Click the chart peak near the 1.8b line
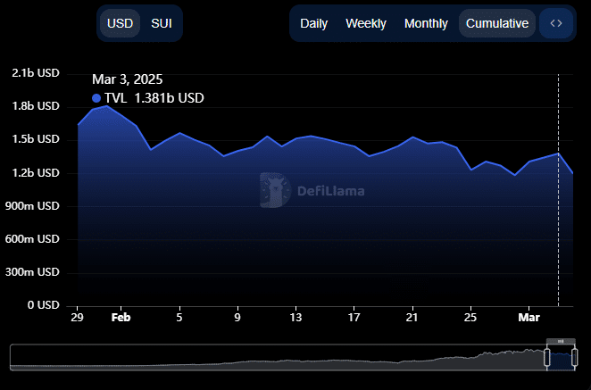 [107, 106]
